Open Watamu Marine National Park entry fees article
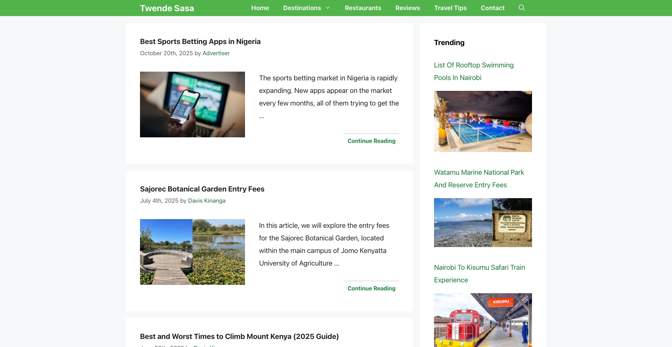The width and height of the screenshot is (672, 347). (x=479, y=178)
